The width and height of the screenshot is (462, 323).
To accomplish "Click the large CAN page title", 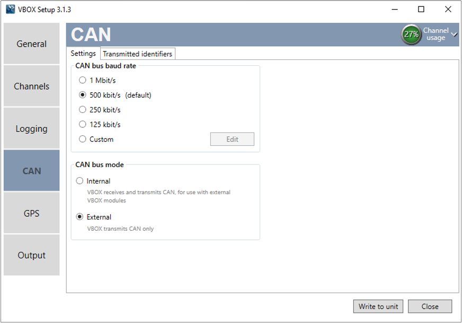I will pos(91,34).
